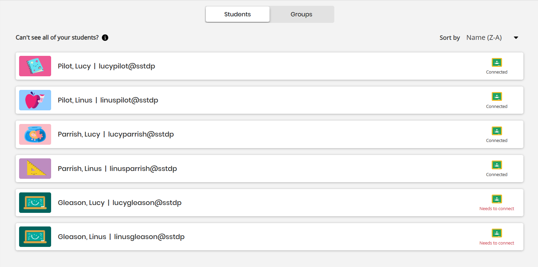
Task: Click Linus Parrish's ruler triangle avatar
Action: 35,169
